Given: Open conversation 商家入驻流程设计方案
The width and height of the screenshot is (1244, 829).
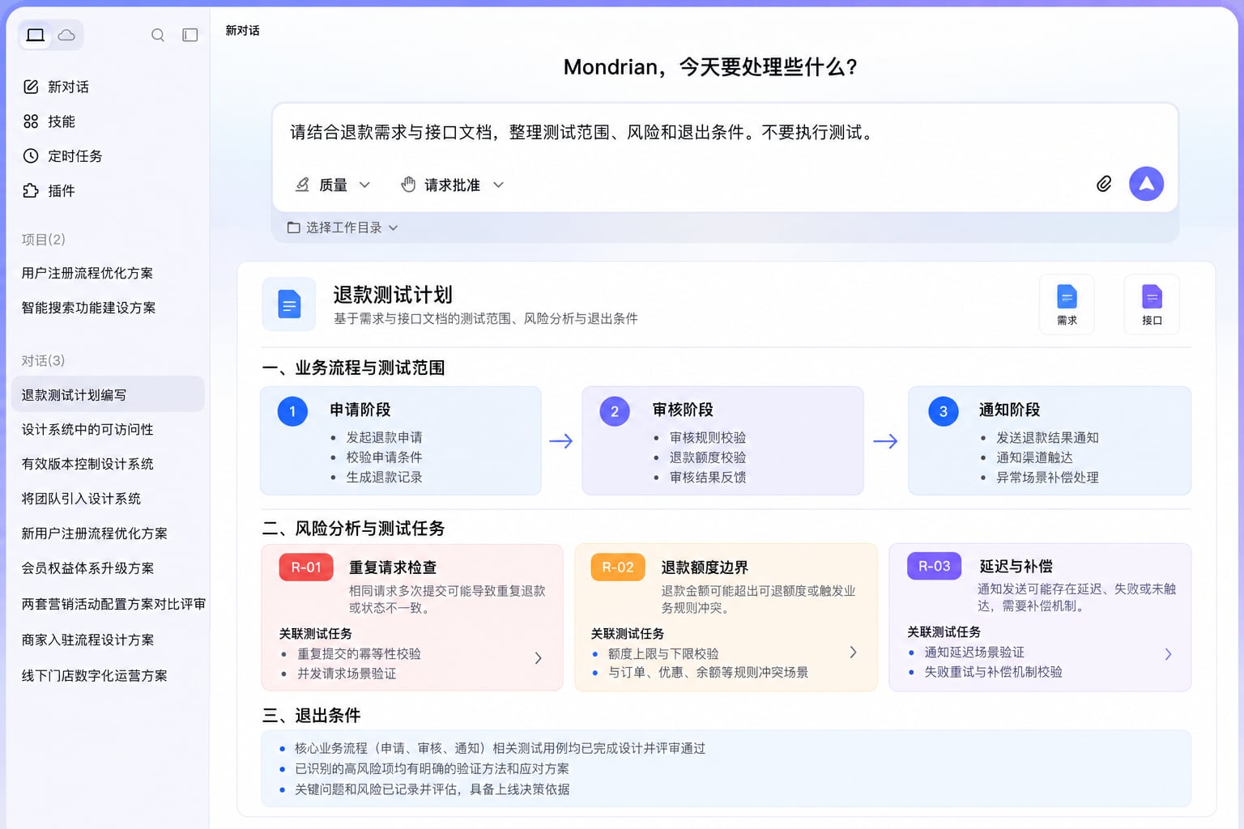Looking at the screenshot, I should 87,640.
